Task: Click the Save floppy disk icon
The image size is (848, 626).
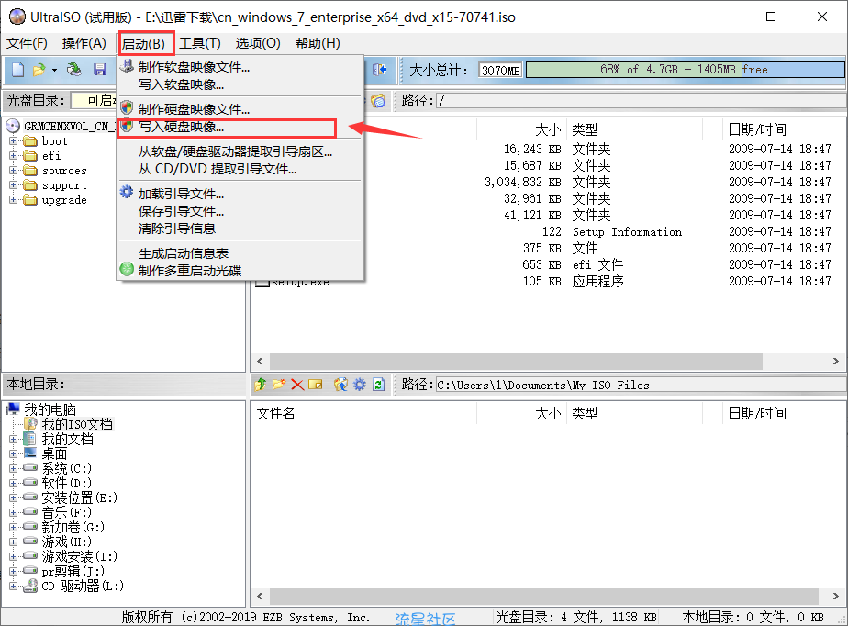Action: point(100,69)
